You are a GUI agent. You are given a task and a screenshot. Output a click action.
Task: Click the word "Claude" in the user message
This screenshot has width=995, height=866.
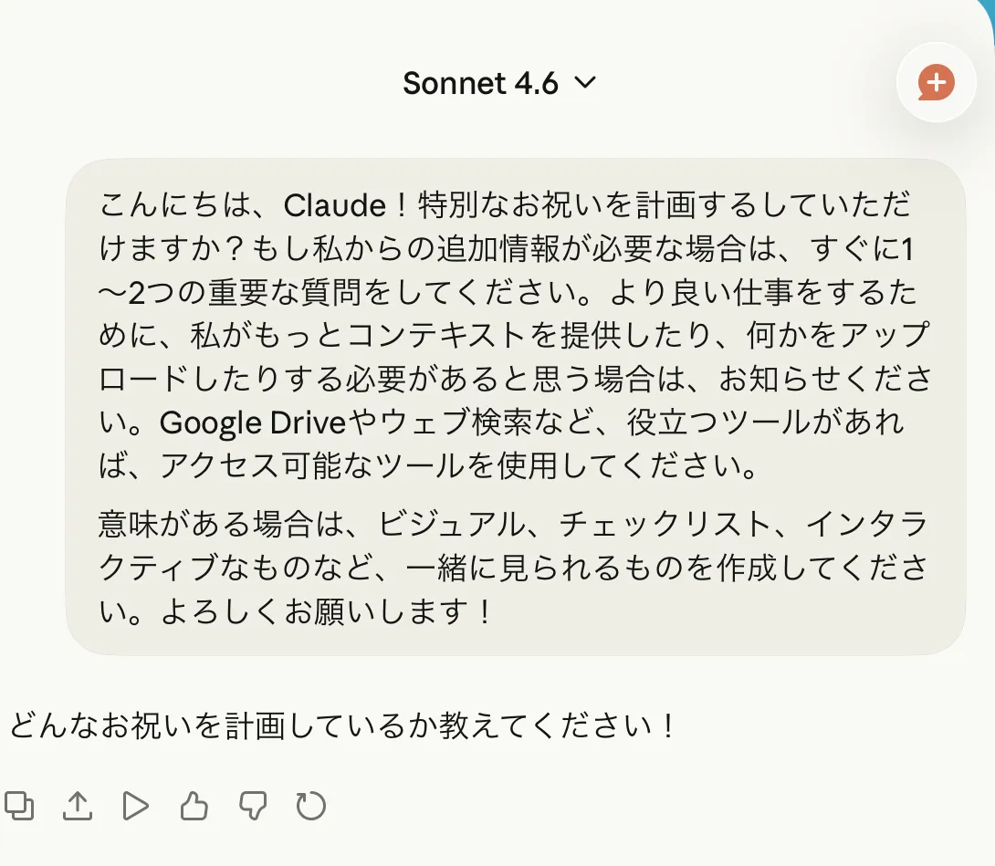click(335, 205)
